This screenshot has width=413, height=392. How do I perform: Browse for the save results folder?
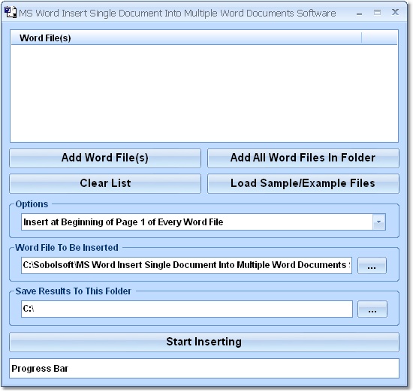(x=372, y=309)
